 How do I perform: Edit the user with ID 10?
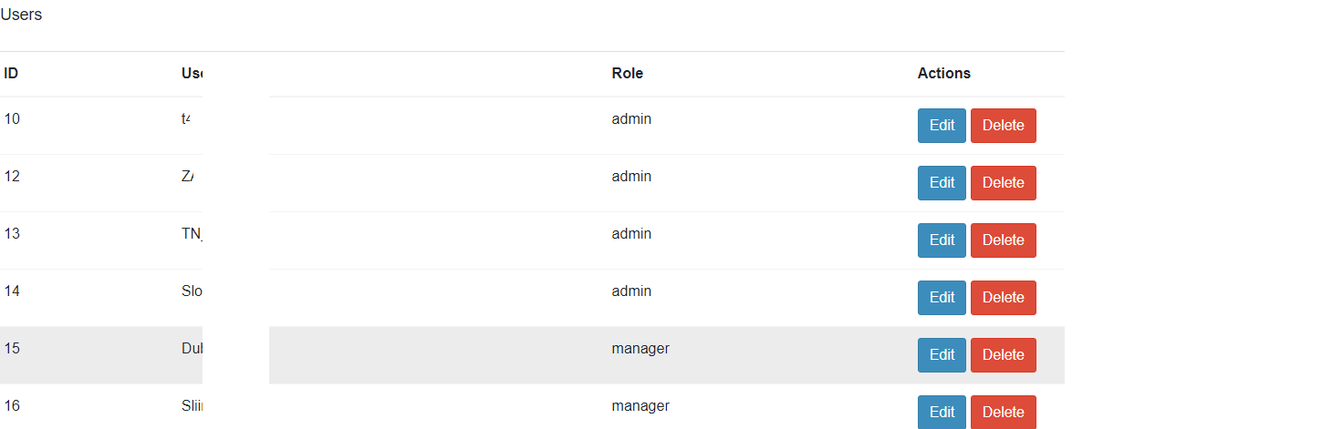point(942,126)
